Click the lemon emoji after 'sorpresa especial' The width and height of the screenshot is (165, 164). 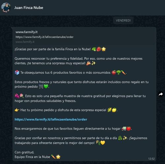114,110
